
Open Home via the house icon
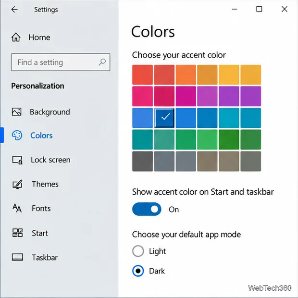[x=16, y=37]
